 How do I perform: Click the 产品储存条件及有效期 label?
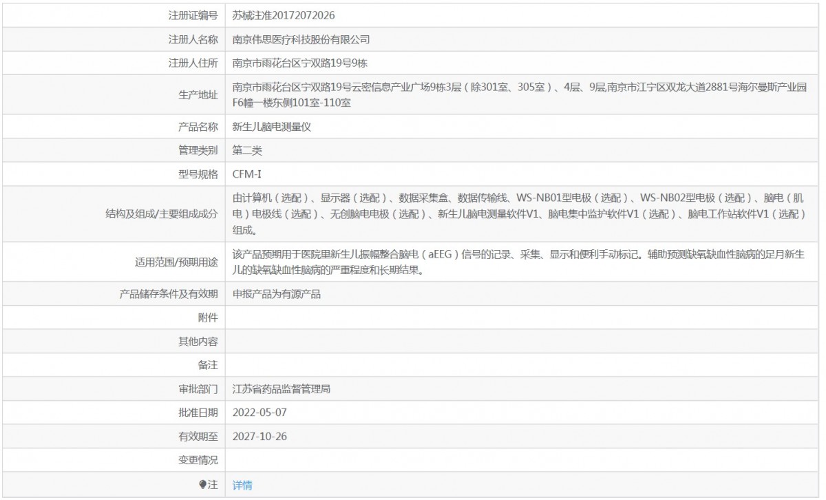pyautogui.click(x=169, y=294)
